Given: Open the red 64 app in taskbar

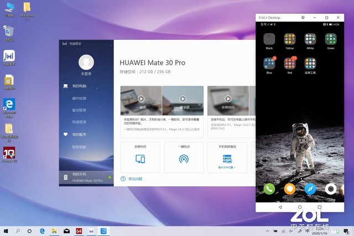Looking at the screenshot, I should [x=79, y=231].
